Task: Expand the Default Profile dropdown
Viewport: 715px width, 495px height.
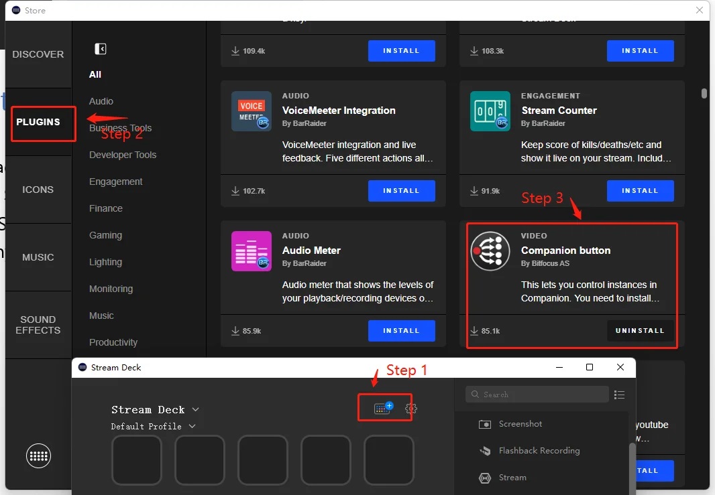Action: [x=192, y=426]
